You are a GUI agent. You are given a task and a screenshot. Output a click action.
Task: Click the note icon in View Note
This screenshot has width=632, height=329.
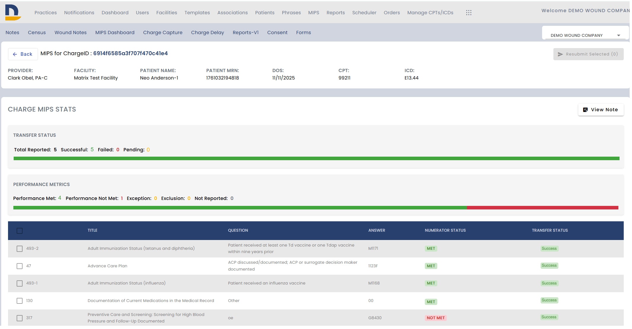(x=585, y=110)
